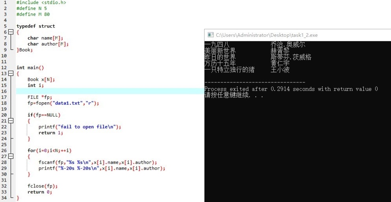
Task: Click the 'int i;' declaration
Action: pos(35,85)
